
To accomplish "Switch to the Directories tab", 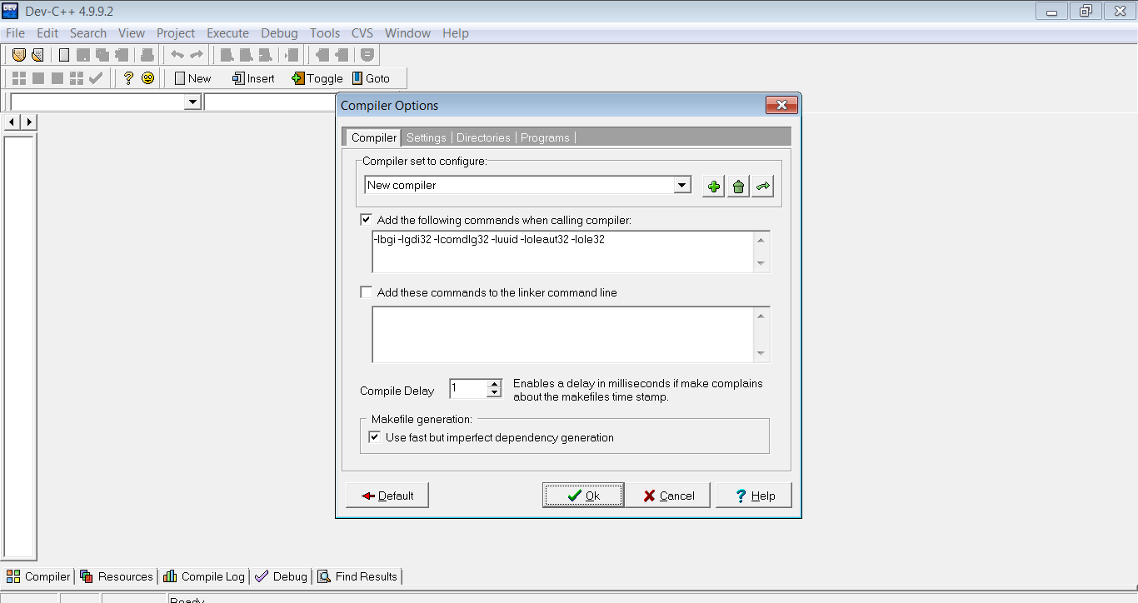I will (x=483, y=137).
